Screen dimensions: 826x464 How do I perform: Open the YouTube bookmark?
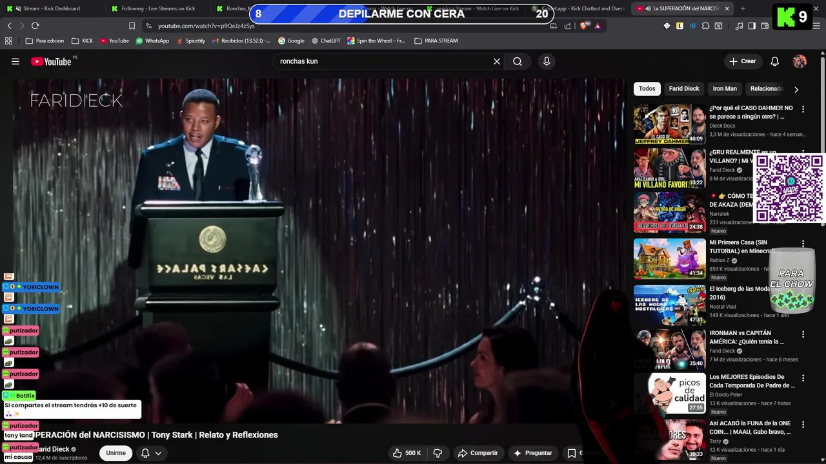(x=114, y=41)
